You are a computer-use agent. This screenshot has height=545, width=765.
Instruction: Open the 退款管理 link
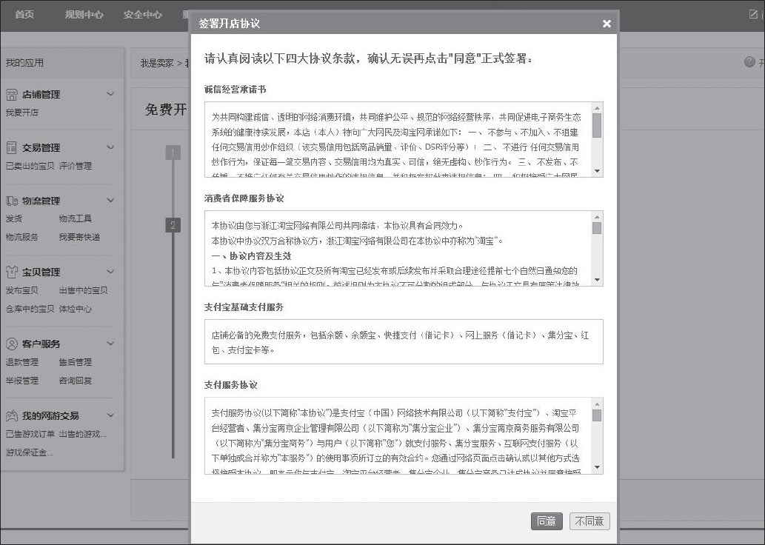coord(22,362)
